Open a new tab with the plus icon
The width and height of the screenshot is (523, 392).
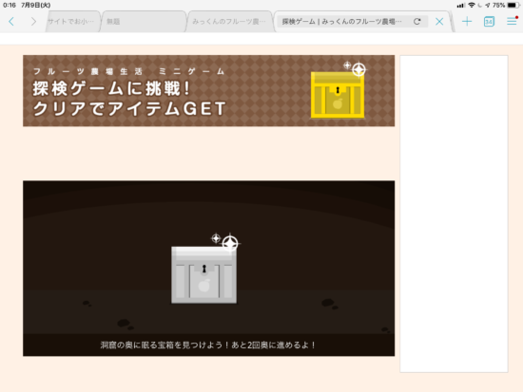pos(467,22)
